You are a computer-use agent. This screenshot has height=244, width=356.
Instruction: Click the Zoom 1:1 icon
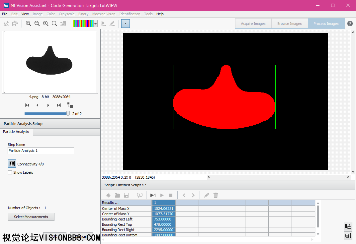[x=45, y=24]
